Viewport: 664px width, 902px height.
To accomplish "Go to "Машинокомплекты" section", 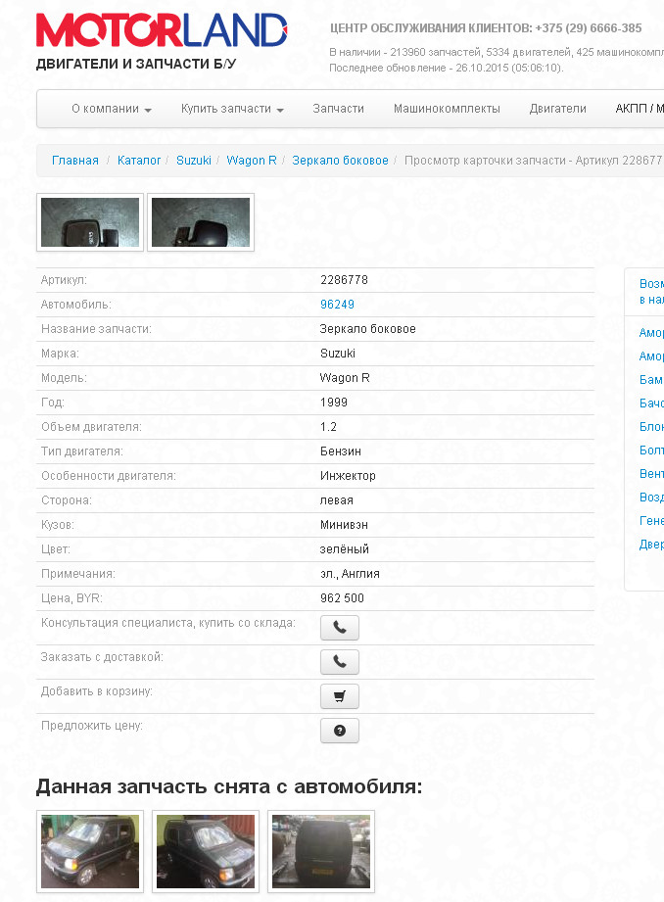I will click(x=447, y=109).
